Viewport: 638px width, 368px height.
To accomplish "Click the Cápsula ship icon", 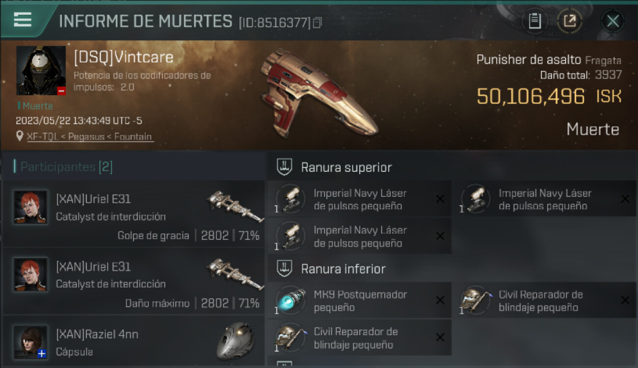I will (235, 341).
